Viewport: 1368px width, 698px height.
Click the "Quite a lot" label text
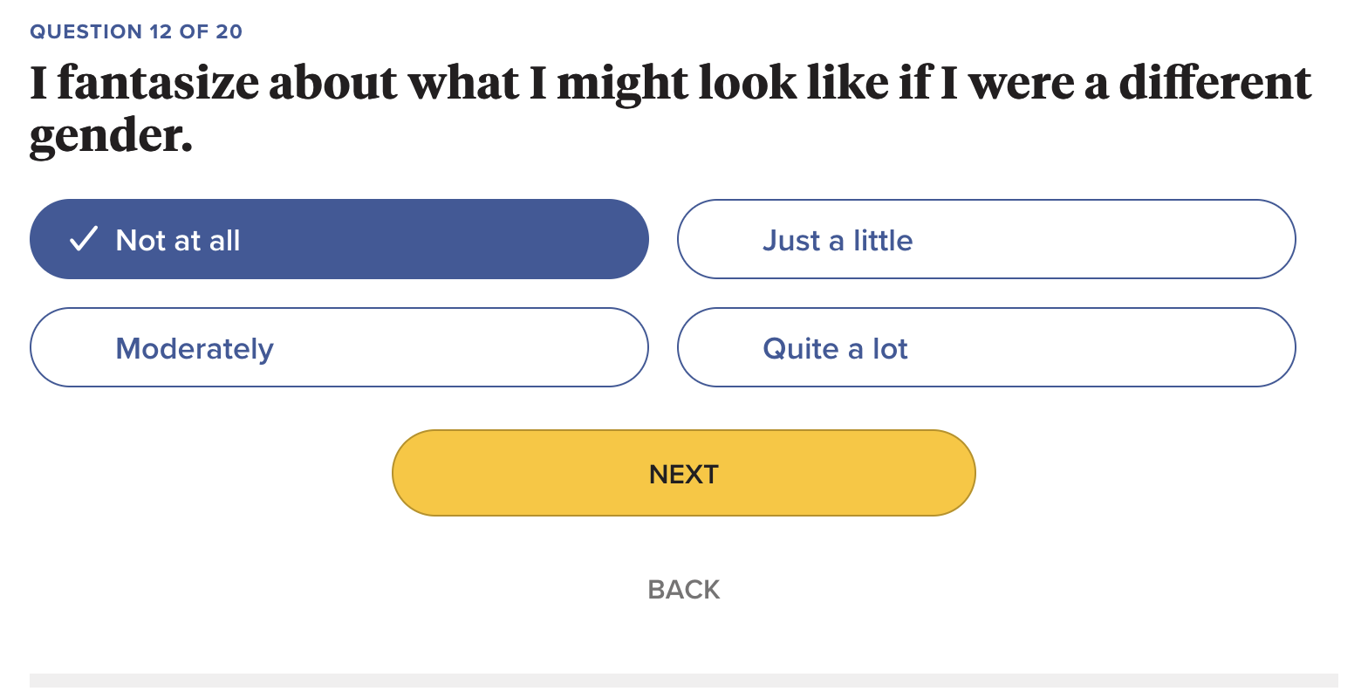(835, 349)
